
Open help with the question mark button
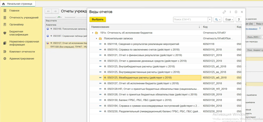[x=239, y=20]
